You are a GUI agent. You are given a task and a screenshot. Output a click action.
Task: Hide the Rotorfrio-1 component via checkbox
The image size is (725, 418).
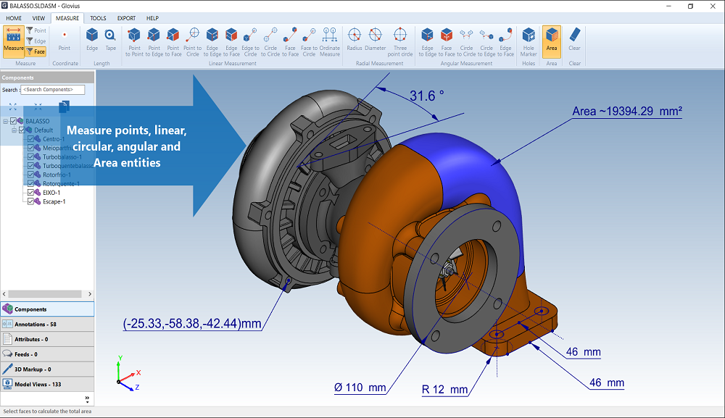(30, 175)
